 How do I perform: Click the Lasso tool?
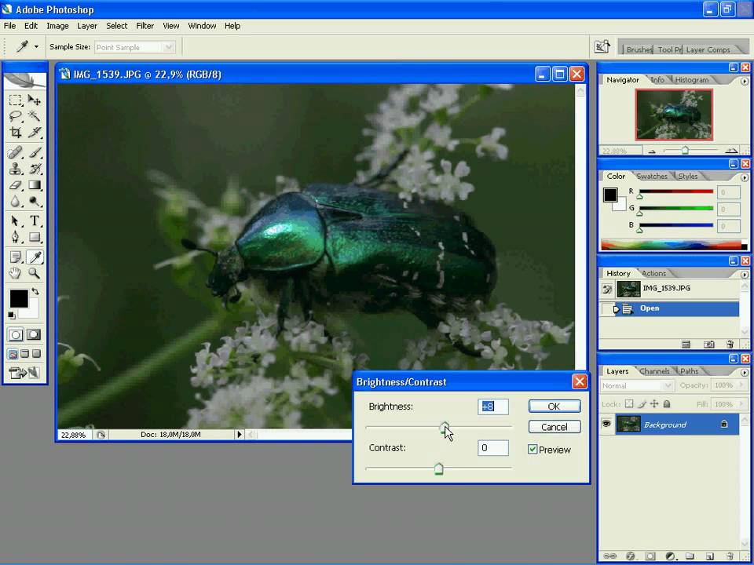coord(15,116)
